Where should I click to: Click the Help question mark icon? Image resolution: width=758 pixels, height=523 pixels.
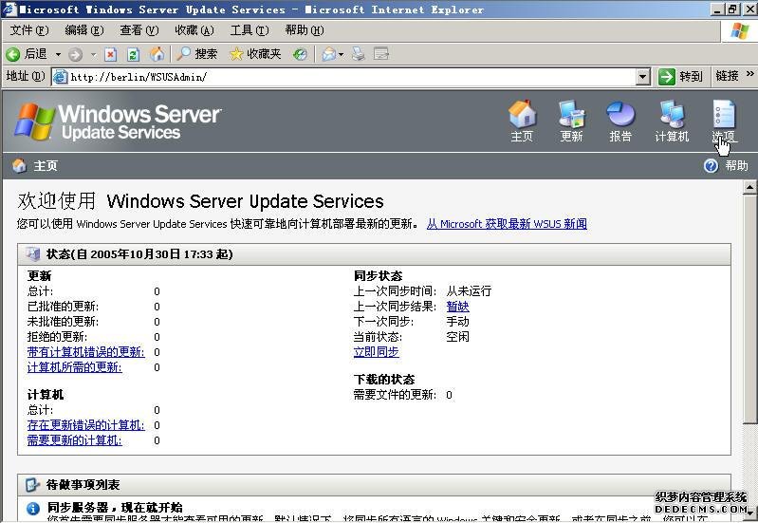pyautogui.click(x=711, y=166)
